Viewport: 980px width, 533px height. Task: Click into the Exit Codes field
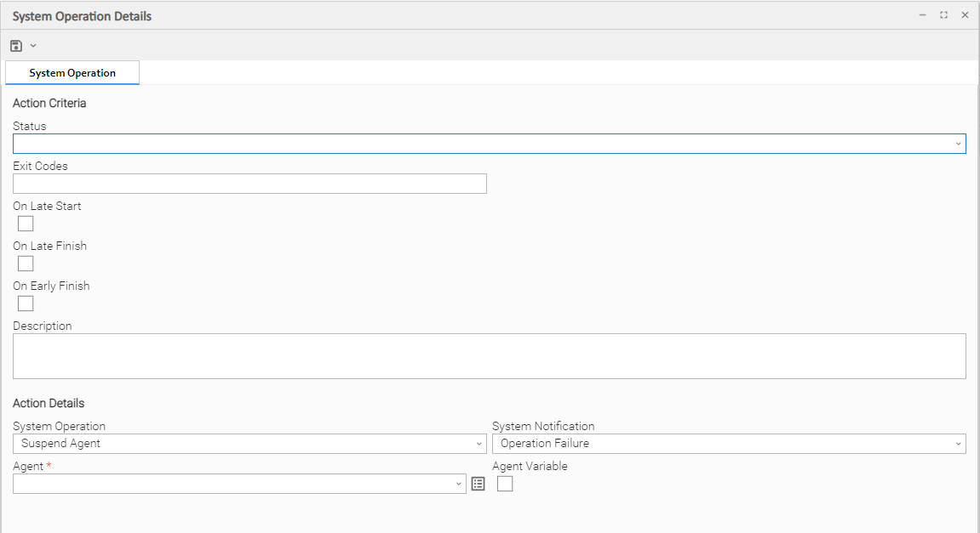249,184
